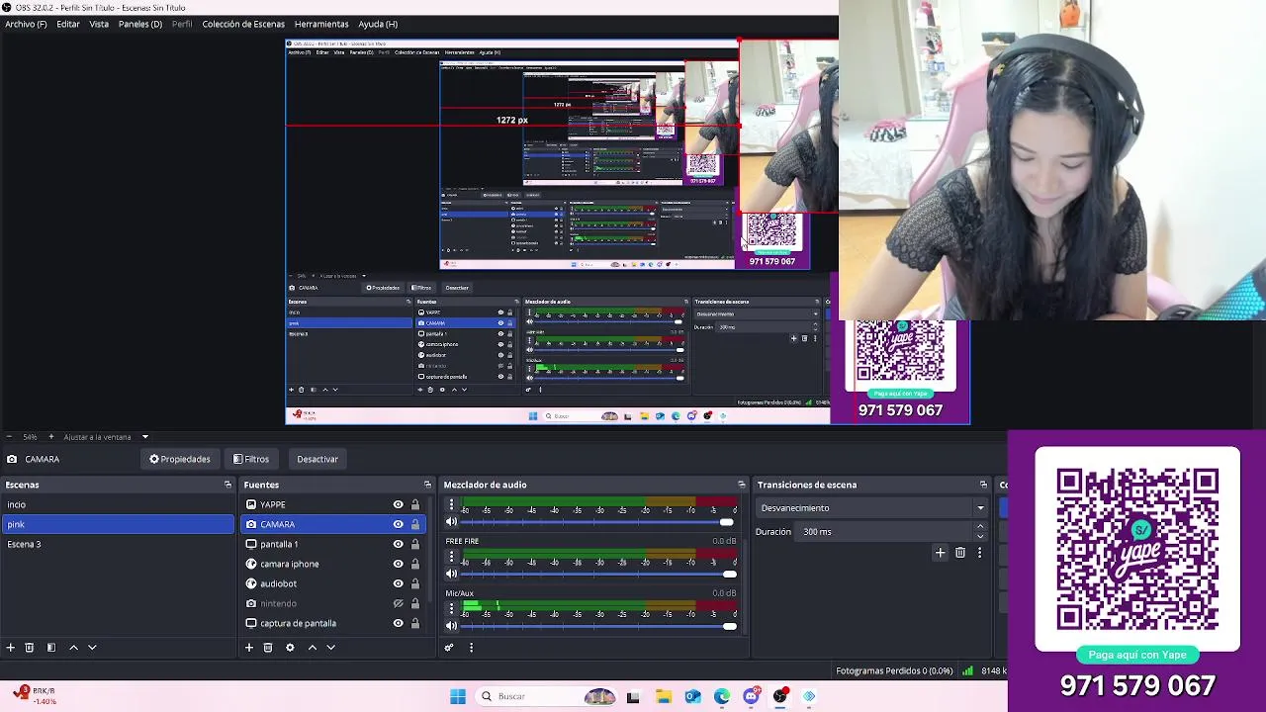The height and width of the screenshot is (712, 1266).
Task: Move source down in Fuentes toolbar
Action: 330,648
